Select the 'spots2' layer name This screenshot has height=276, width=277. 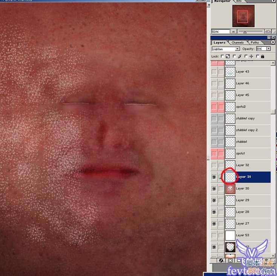pyautogui.click(x=241, y=107)
